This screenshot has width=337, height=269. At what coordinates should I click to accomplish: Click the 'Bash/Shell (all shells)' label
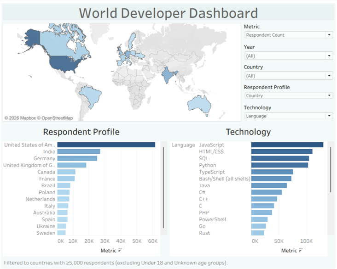tap(225, 179)
